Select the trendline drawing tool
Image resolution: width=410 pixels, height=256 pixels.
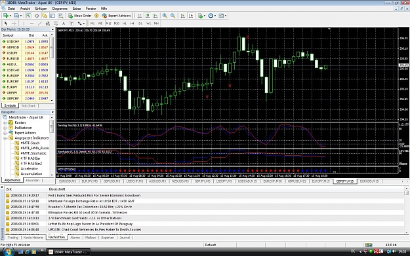click(x=40, y=24)
